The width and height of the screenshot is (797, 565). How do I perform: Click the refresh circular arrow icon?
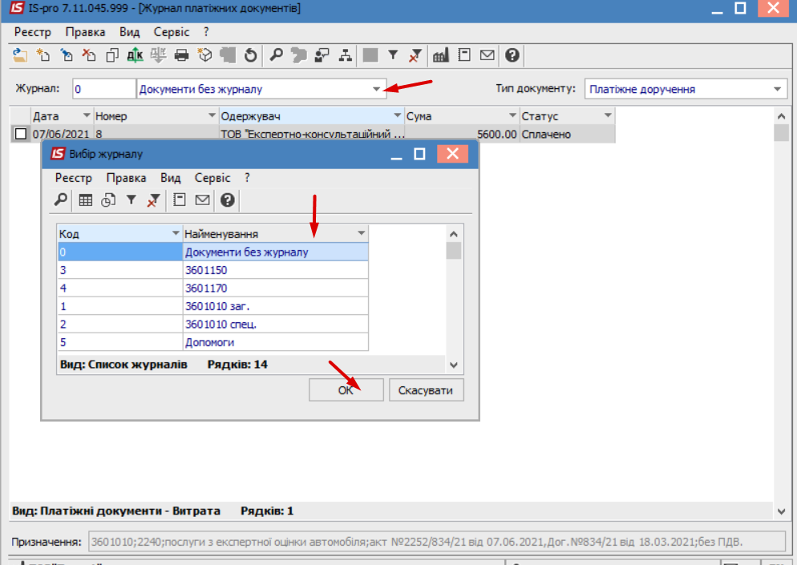[251, 54]
